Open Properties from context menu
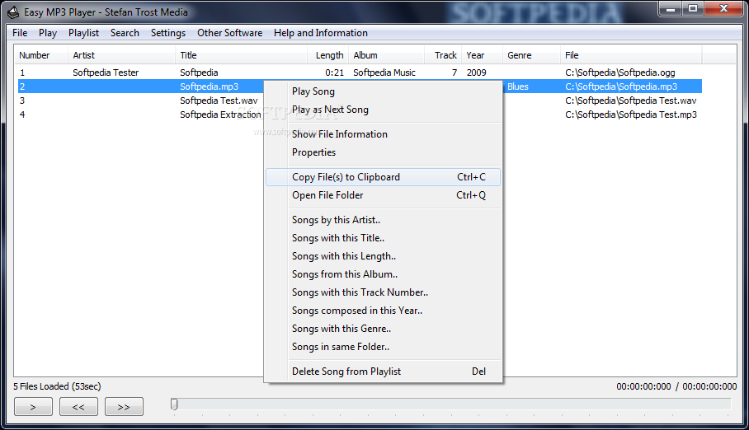Viewport: 749px width, 430px height. coord(383,152)
